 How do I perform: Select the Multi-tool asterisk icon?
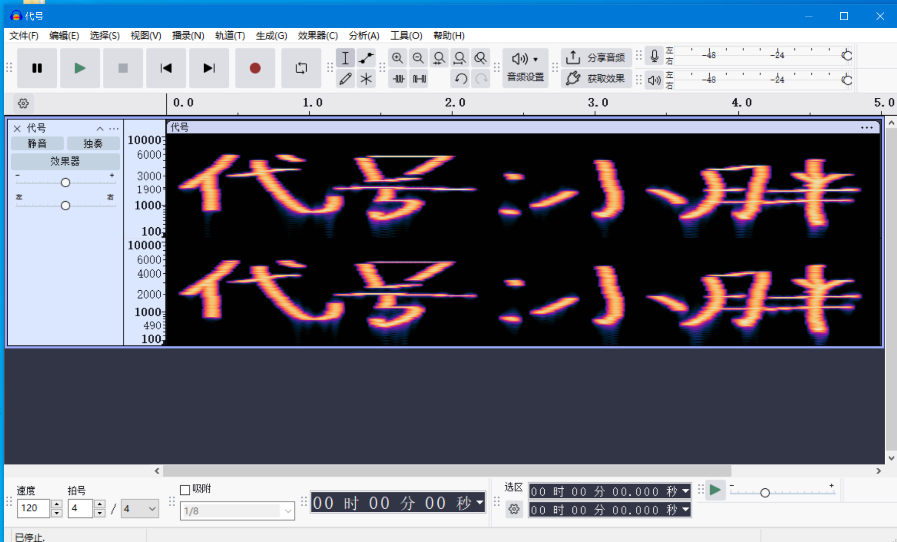[366, 79]
